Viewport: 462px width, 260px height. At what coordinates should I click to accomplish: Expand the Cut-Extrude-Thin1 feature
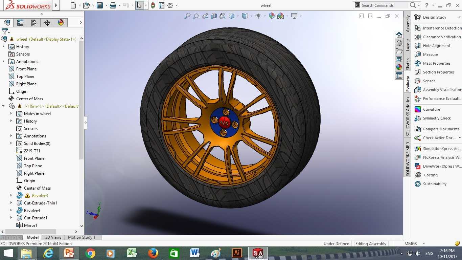11,203
